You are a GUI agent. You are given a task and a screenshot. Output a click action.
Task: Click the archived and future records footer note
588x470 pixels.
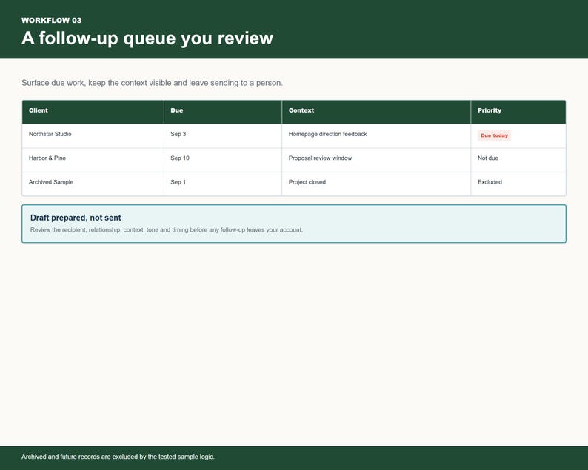118,457
